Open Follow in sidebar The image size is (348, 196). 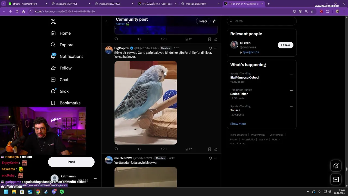click(61, 68)
